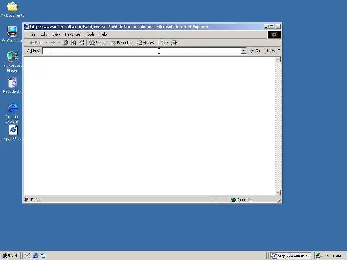347x260 pixels.
Task: Open the Favorites menu in menu bar
Action: [73, 34]
